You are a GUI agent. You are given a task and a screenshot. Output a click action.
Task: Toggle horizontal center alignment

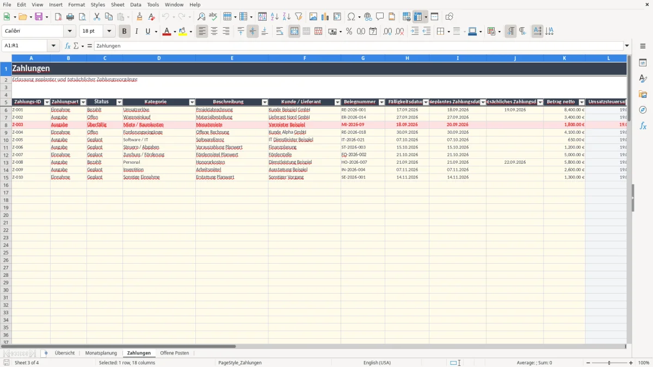click(214, 32)
